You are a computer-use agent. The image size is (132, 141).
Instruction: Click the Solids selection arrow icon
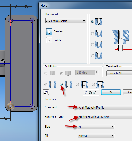point(49,40)
